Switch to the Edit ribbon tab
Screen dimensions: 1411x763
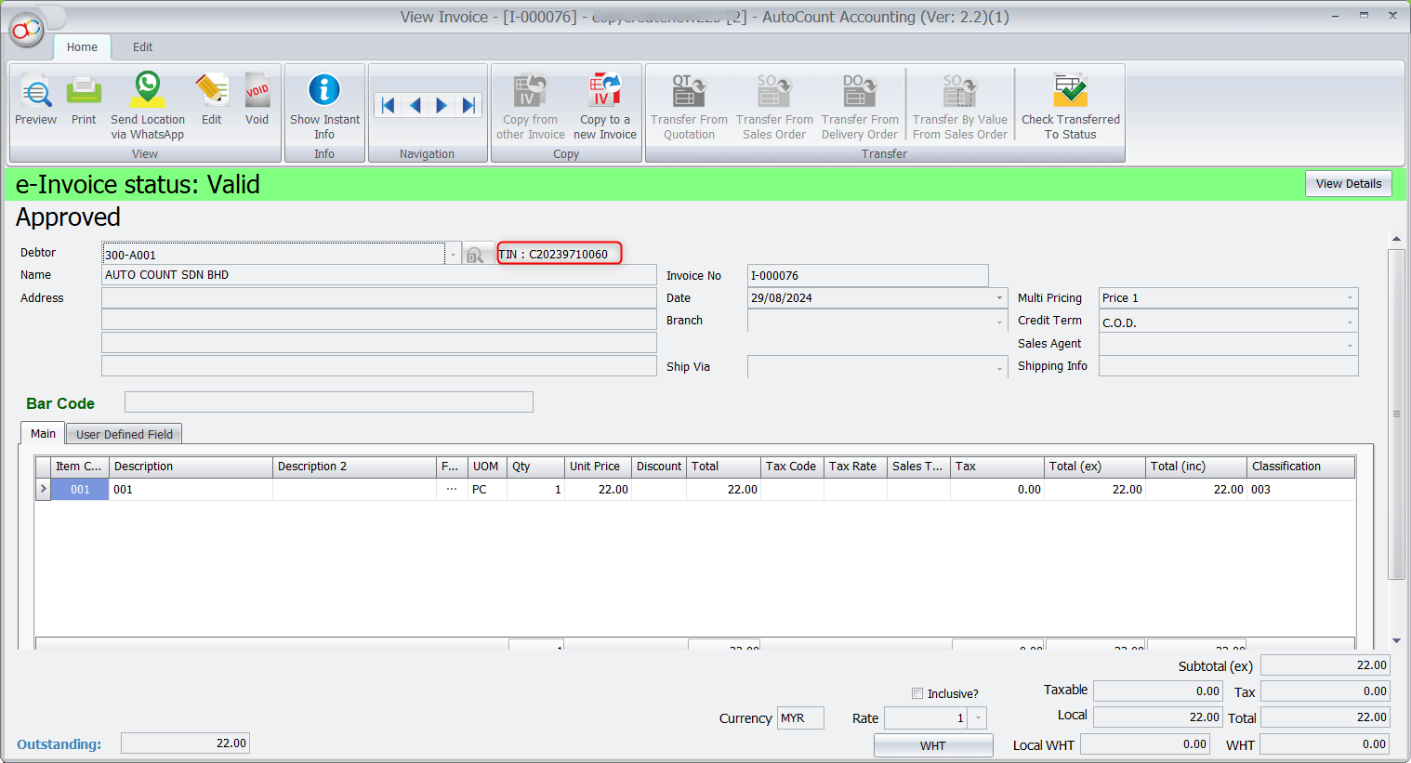click(x=142, y=47)
